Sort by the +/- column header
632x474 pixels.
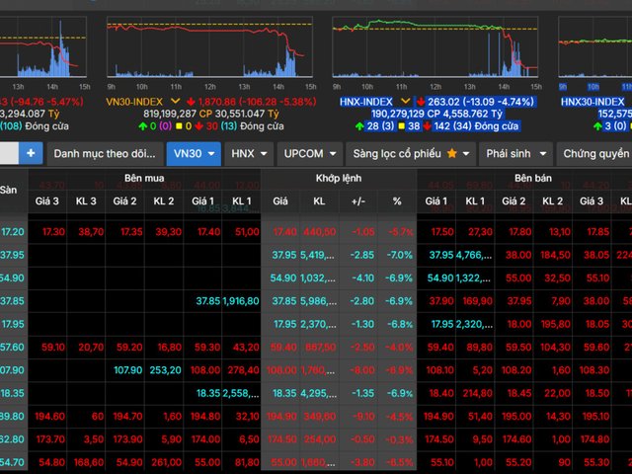click(358, 200)
